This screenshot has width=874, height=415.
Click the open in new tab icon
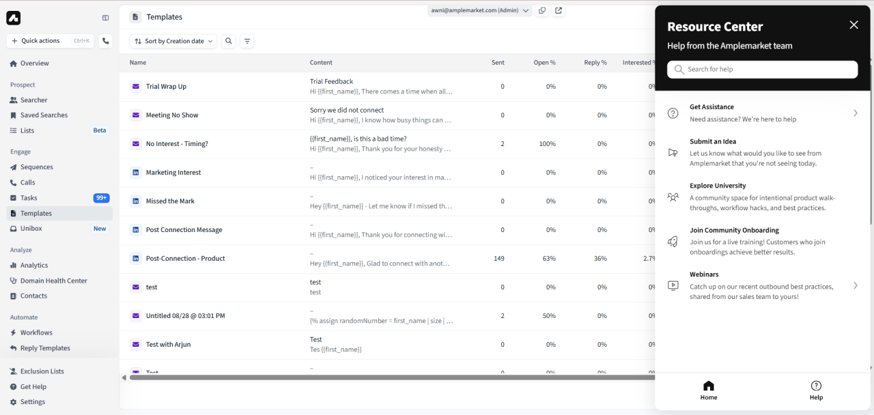(x=559, y=10)
